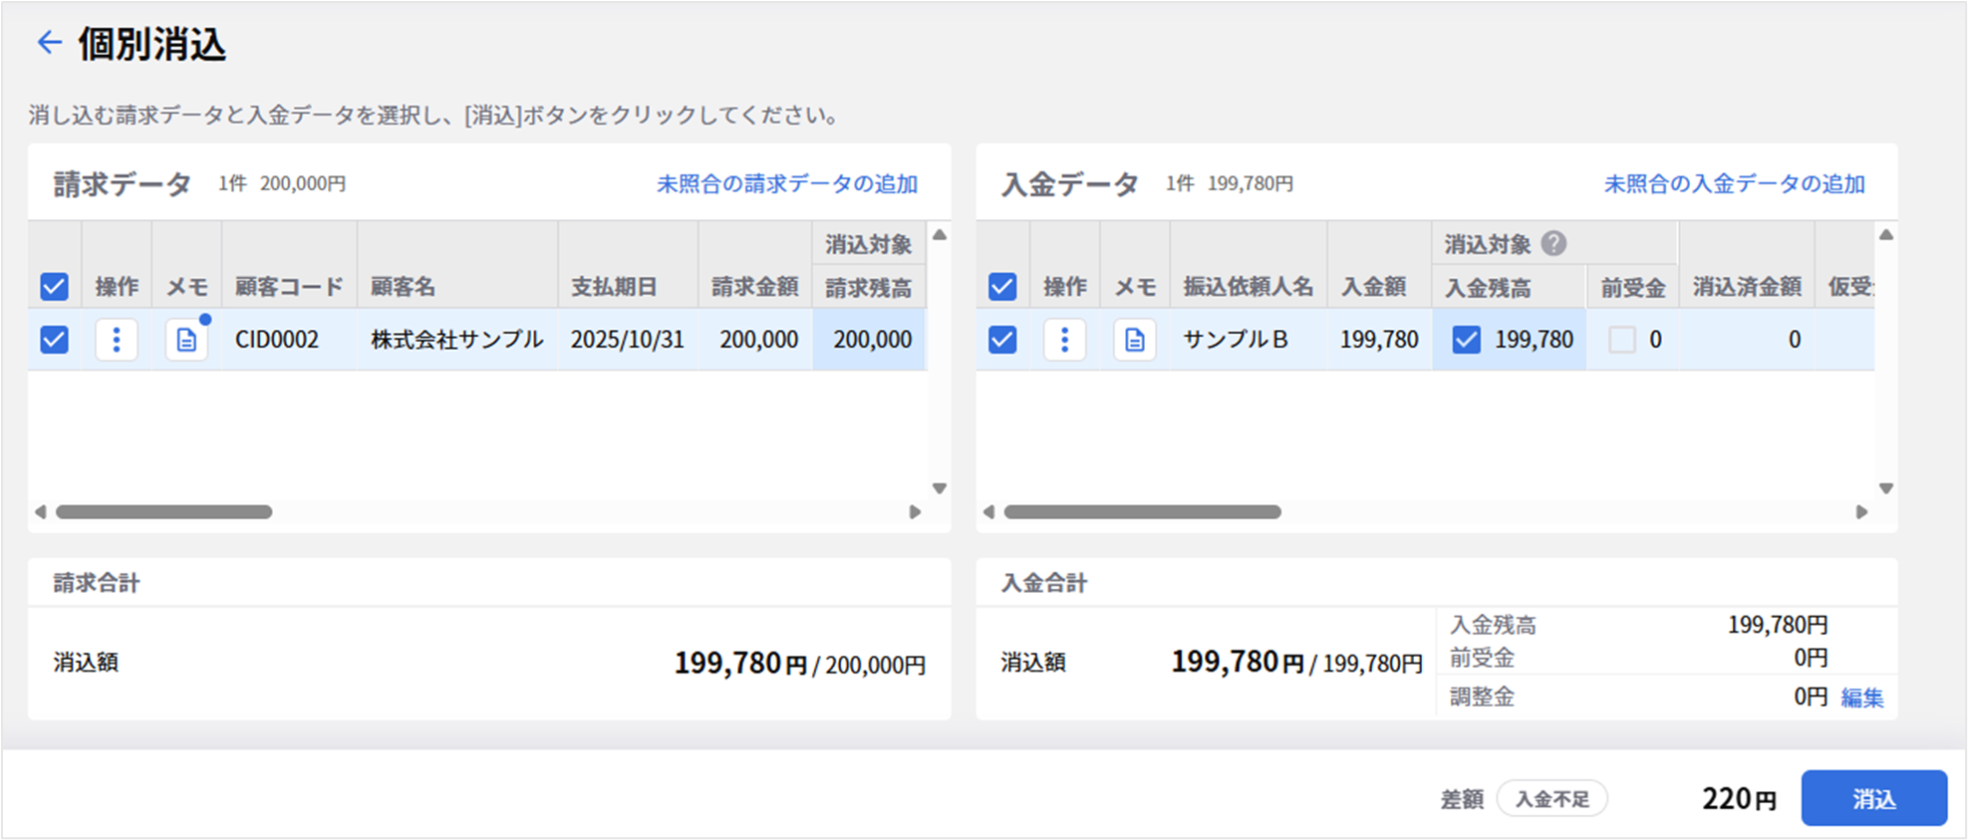
Task: Click the 支払期日 column header
Action: 614,287
